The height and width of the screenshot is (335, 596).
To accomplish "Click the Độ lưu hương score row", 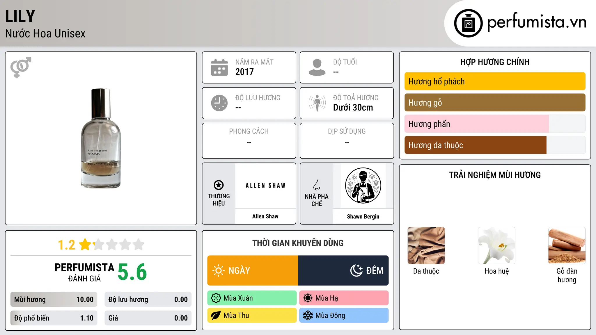I will coord(148,300).
